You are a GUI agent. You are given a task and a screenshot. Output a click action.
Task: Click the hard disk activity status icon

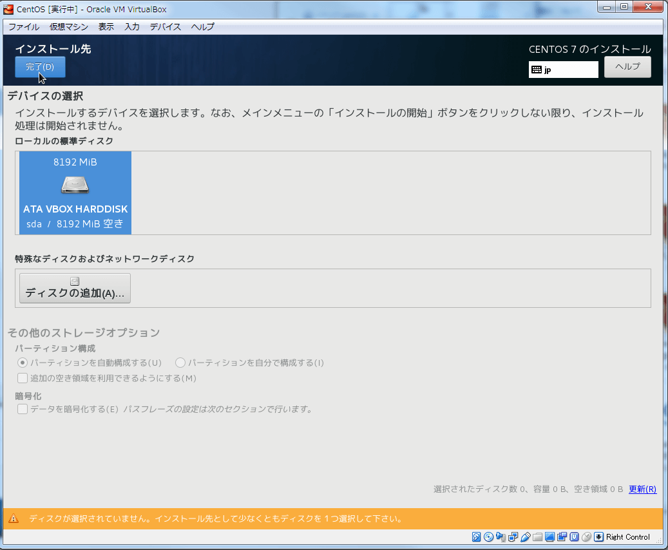(476, 536)
